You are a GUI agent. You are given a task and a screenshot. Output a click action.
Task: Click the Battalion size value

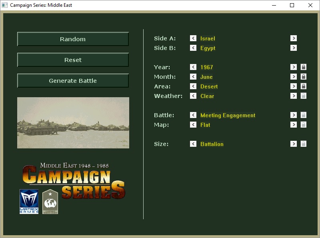pos(212,144)
